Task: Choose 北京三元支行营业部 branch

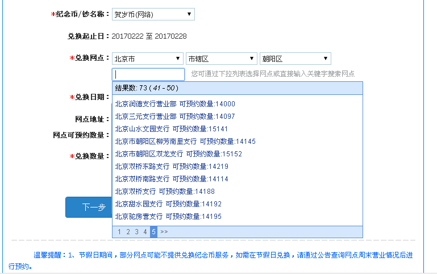Action: click(174, 117)
